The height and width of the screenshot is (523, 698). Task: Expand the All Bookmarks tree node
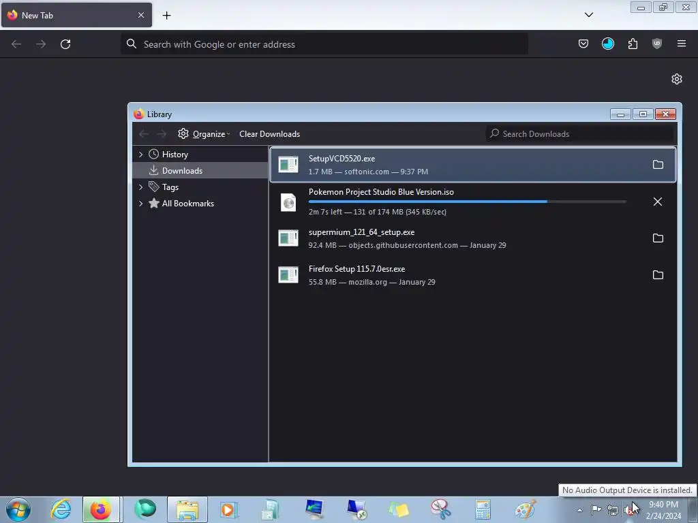click(x=140, y=204)
